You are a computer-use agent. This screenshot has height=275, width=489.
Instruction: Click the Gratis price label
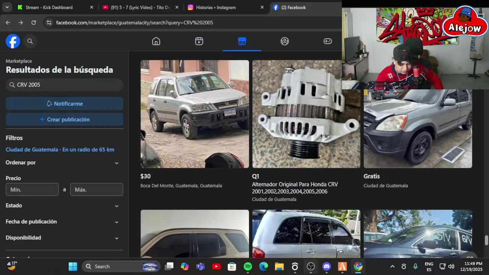coord(372,176)
